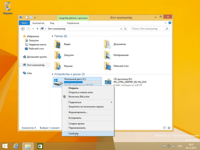Open the Recycle Bin on desktop
This screenshot has width=200, height=150.
pyautogui.click(x=8, y=8)
